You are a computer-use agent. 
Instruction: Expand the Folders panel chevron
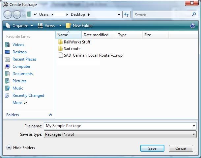[x=50, y=115]
